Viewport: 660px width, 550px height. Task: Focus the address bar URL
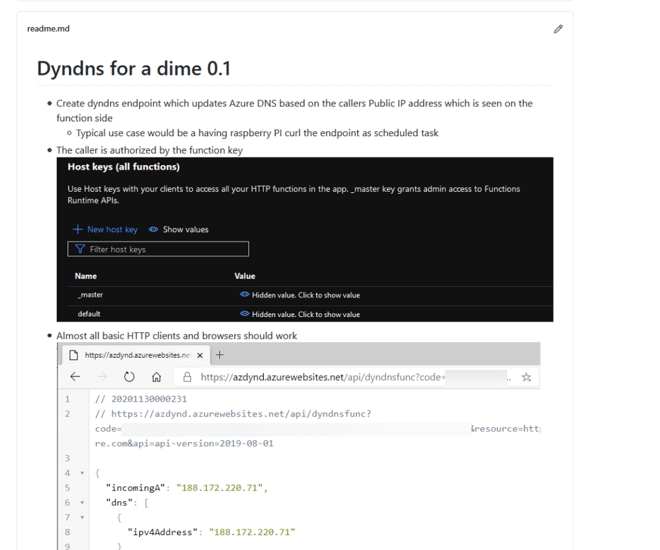tap(323, 377)
